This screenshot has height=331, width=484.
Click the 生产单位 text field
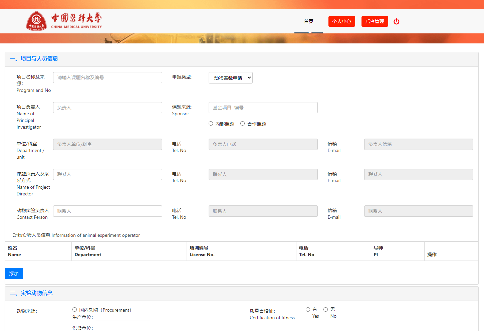123,317
